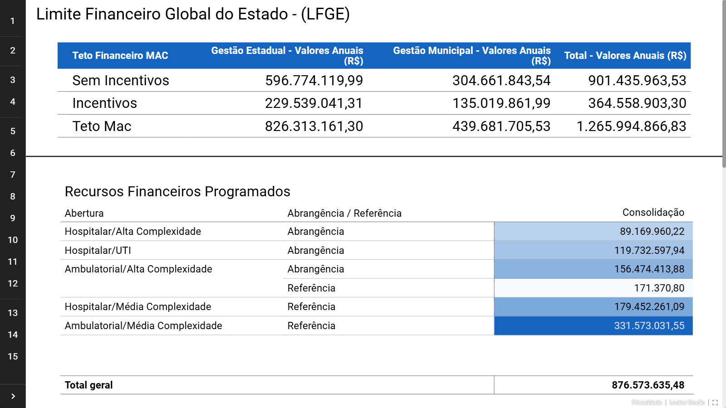Open the Looker Studio link
The width and height of the screenshot is (726, 408).
(687, 403)
